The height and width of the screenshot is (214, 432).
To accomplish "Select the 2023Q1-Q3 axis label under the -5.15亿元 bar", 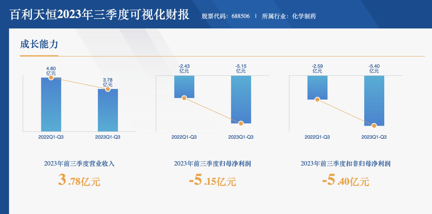I will pos(241,137).
